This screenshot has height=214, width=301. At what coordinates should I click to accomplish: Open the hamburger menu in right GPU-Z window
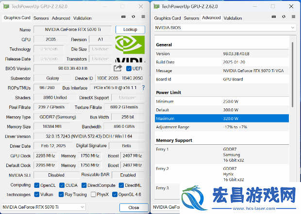[294, 16]
